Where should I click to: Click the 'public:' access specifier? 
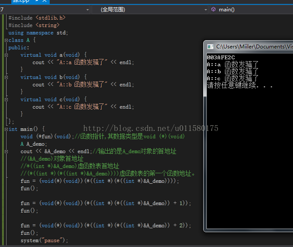(19, 48)
